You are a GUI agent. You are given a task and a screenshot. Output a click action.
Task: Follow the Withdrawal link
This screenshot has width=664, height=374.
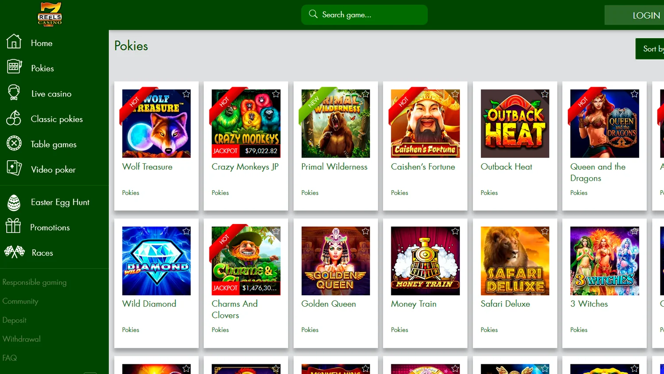click(x=21, y=339)
